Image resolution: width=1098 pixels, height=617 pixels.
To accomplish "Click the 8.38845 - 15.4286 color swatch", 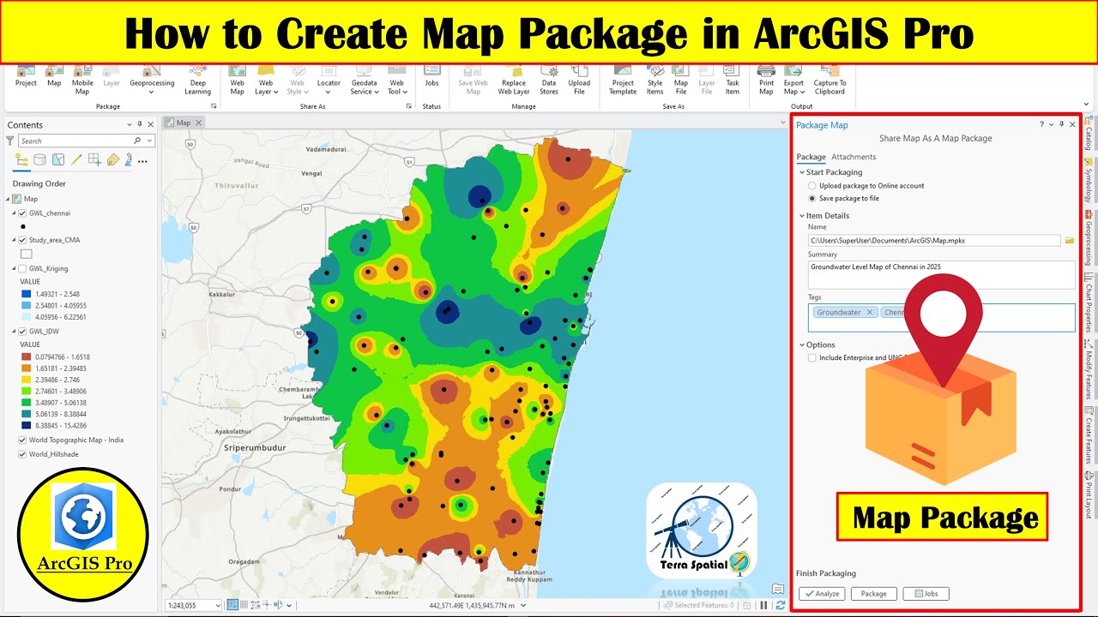I will point(27,425).
